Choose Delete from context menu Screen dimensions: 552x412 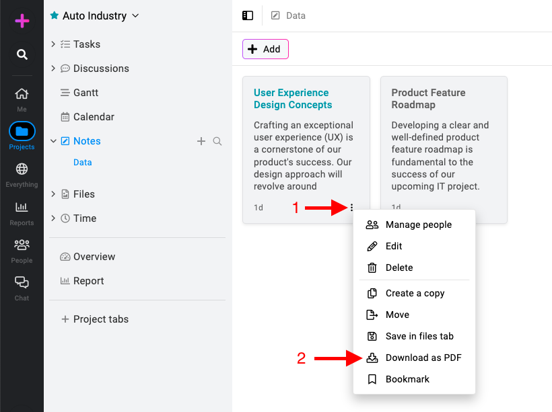point(415,267)
